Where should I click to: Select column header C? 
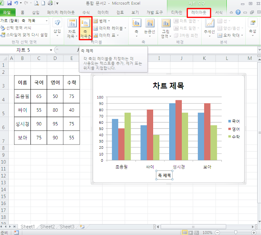click(39, 58)
